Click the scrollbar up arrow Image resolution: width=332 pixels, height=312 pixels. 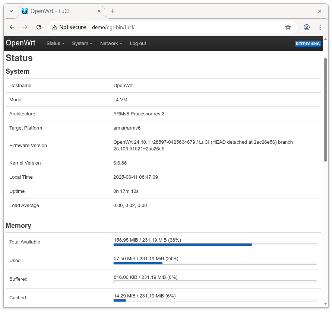(x=325, y=39)
